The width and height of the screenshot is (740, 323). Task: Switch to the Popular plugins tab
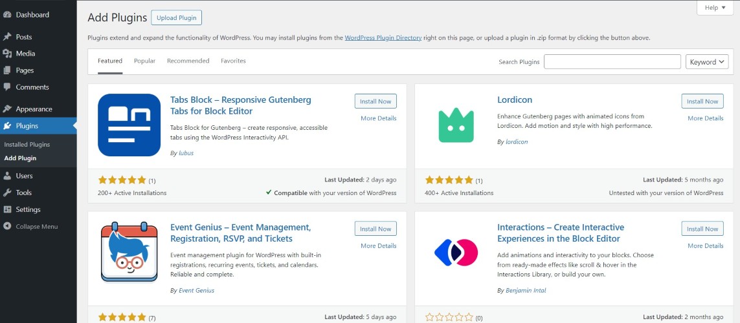tap(144, 61)
